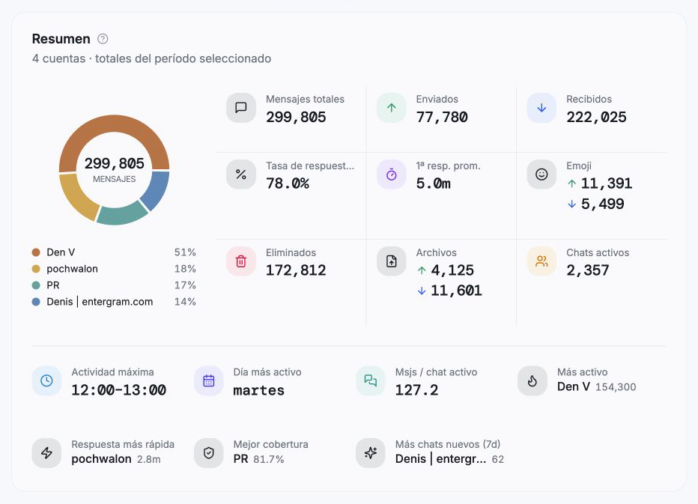
Task: Click the brown Den V donut chart segment
Action: pos(114,124)
